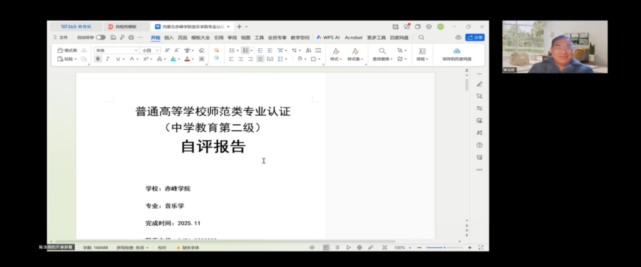641x267 pixels.
Task: Click the 缺失字体 warning in status bar
Action: 188,248
